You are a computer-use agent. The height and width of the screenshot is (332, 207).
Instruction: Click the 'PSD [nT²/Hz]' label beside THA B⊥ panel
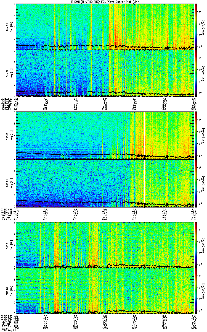203,27
